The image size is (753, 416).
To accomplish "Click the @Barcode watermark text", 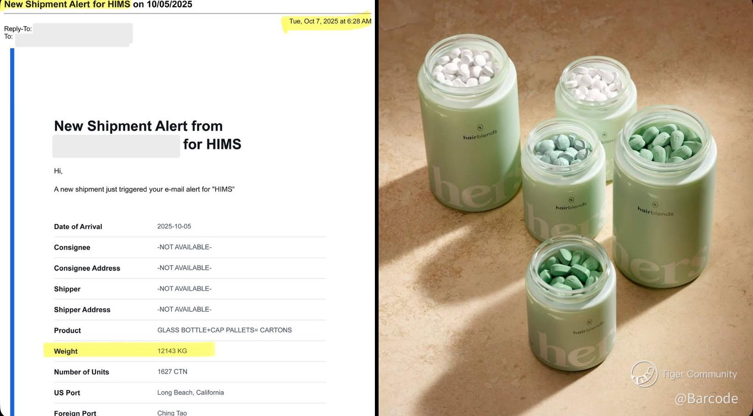I will point(706,399).
